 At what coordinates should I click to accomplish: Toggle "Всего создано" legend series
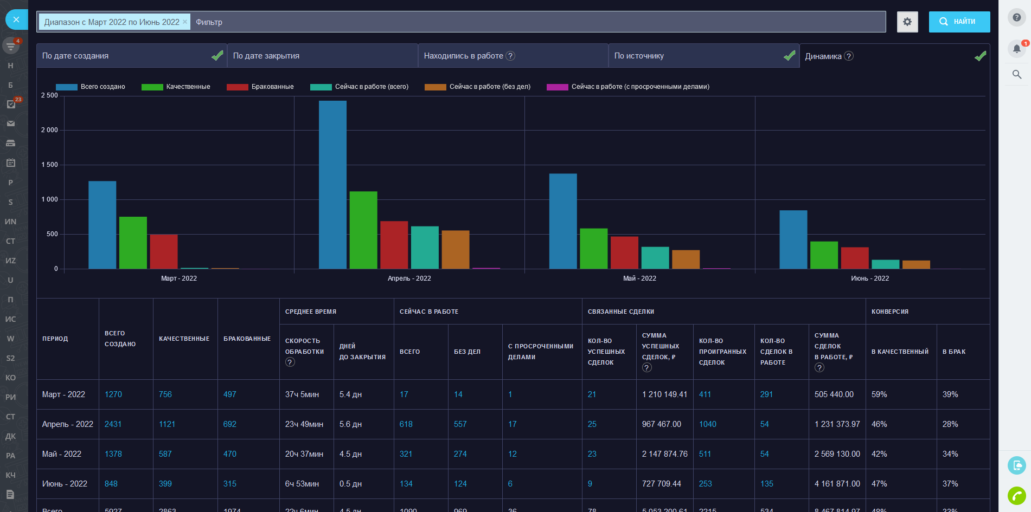(x=91, y=87)
